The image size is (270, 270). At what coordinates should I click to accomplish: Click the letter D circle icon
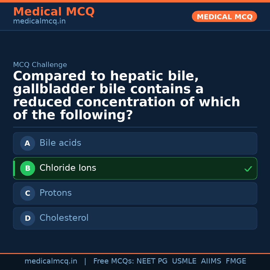click(27, 218)
